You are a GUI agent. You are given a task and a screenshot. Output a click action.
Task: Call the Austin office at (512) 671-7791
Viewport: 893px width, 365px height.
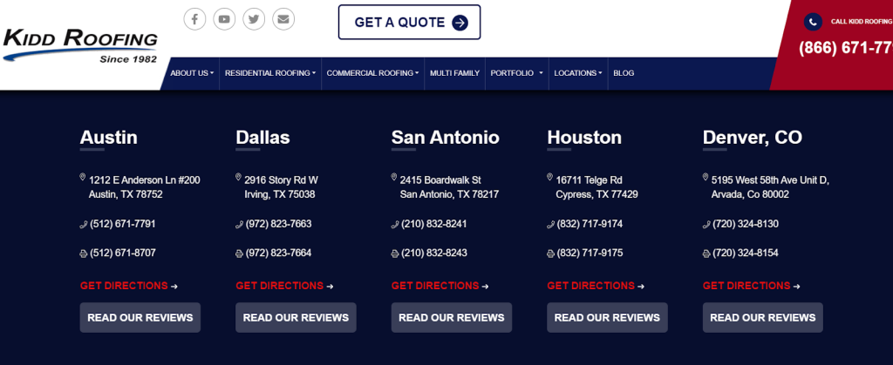tap(122, 224)
